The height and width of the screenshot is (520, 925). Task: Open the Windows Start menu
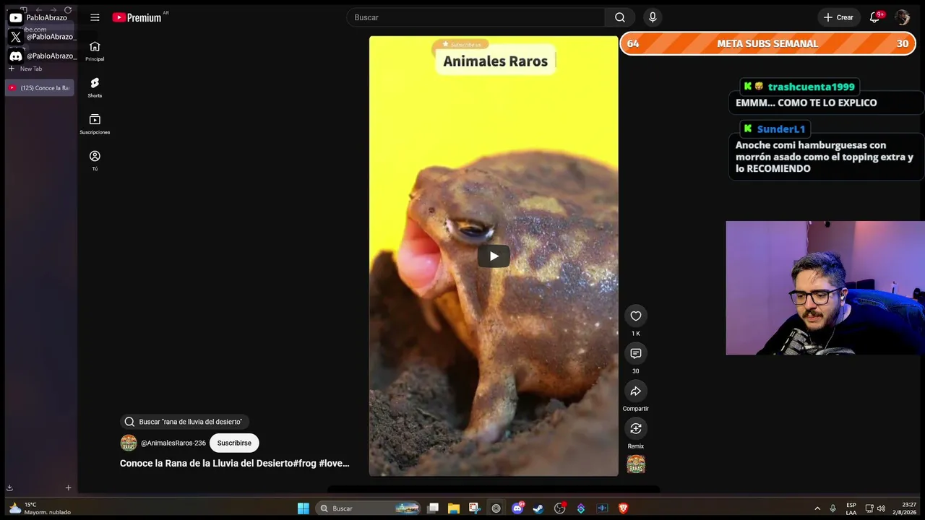coord(304,508)
